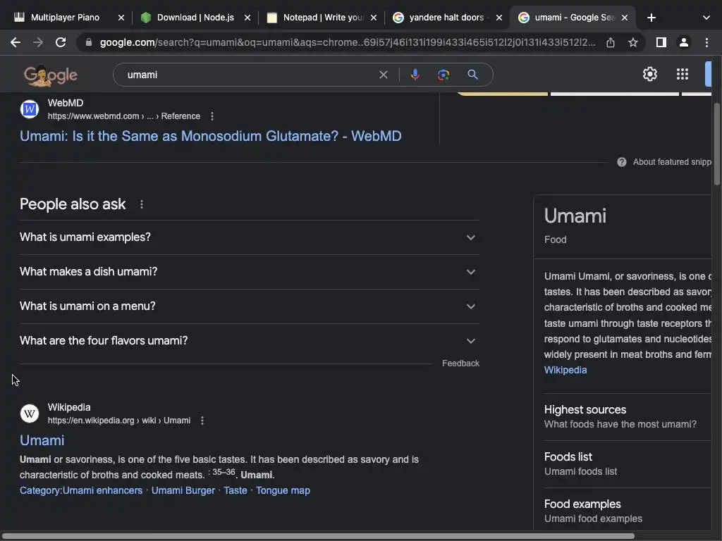Open Google quick settings gear
722x541 pixels.
pyautogui.click(x=649, y=74)
